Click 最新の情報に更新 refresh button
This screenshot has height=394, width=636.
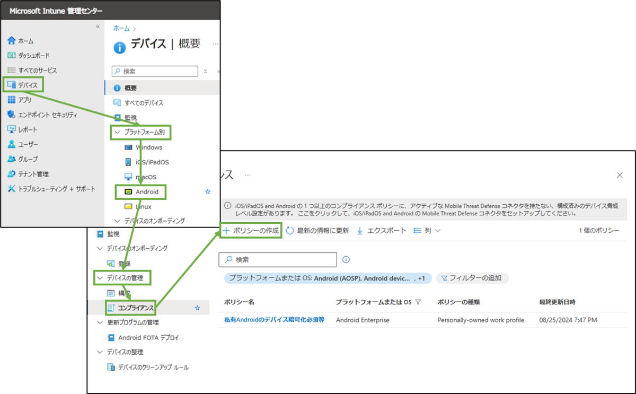[317, 231]
